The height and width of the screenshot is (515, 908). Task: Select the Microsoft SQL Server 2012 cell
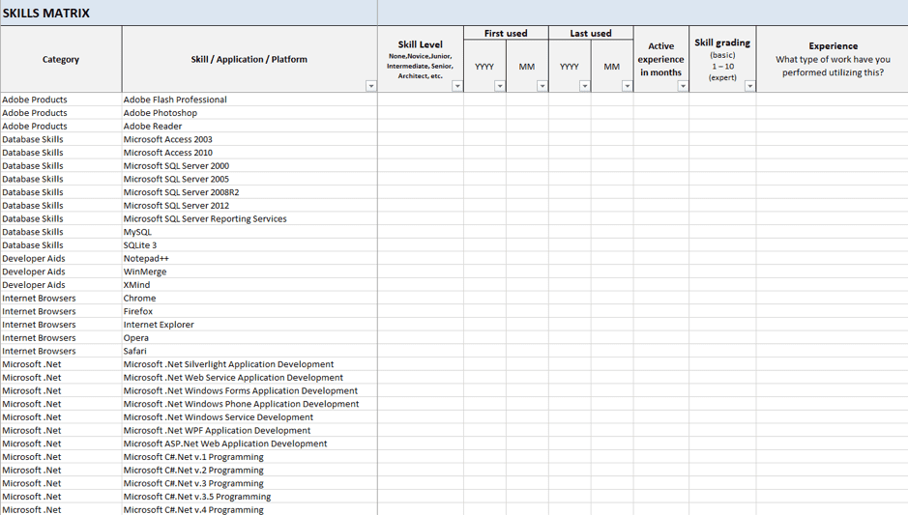249,206
